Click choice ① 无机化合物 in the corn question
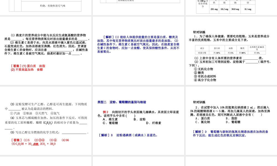Image resolution: width=277 pixels, height=166 pixels. 204,69
